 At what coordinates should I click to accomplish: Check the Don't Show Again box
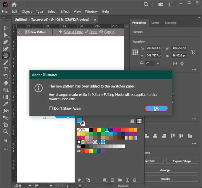point(51,108)
